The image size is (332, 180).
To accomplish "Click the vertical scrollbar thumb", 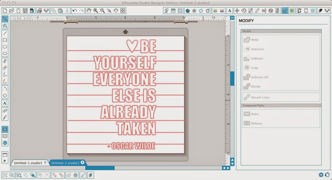I will 232,79.
